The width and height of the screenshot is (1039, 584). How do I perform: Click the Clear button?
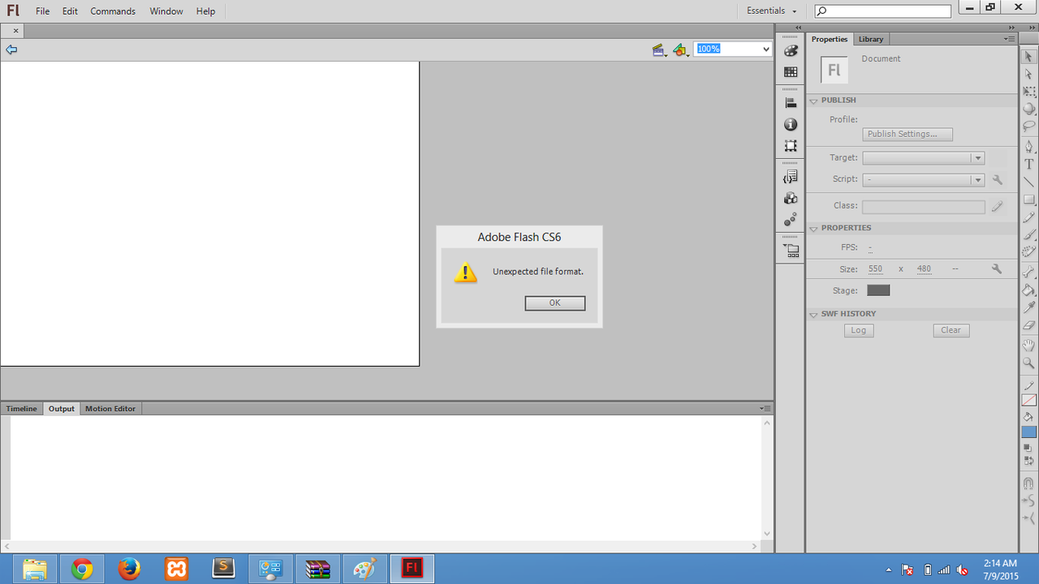click(x=951, y=330)
